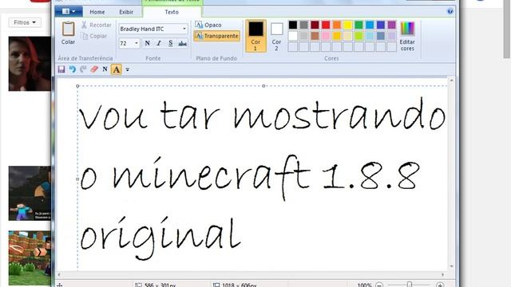Viewport: 511px width, 287px height.
Task: Click the zoom slider handle
Action: 410,285
